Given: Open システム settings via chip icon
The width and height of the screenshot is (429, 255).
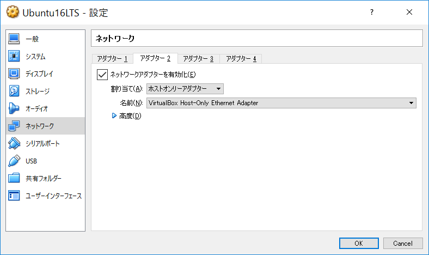Looking at the screenshot, I should coord(15,57).
